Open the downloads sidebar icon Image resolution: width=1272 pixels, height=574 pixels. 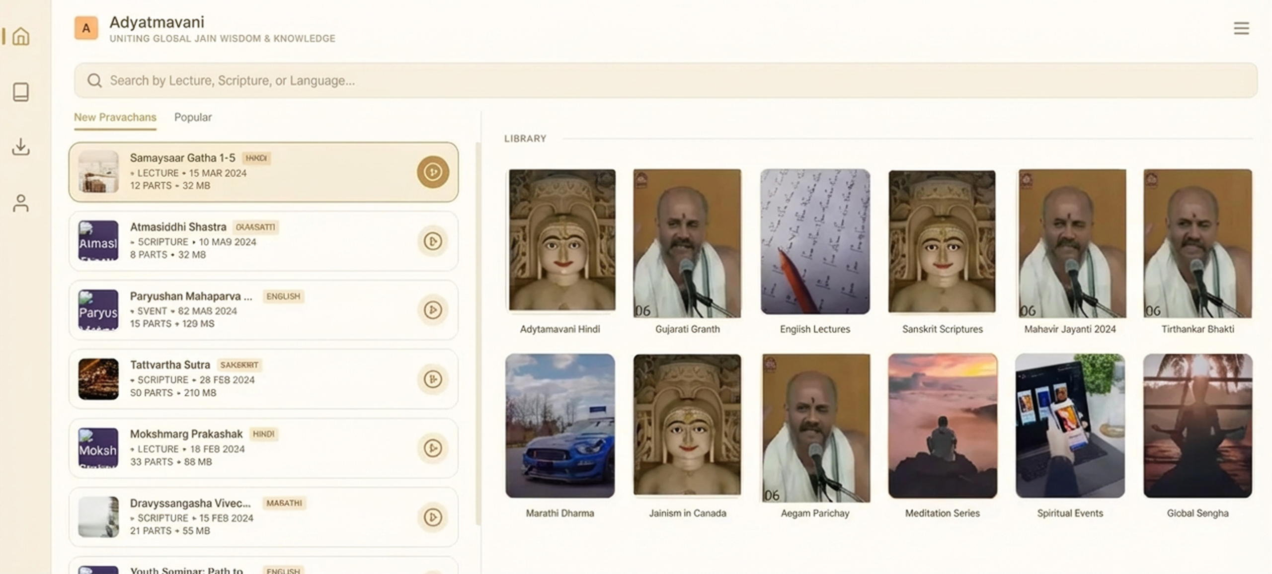click(x=21, y=147)
